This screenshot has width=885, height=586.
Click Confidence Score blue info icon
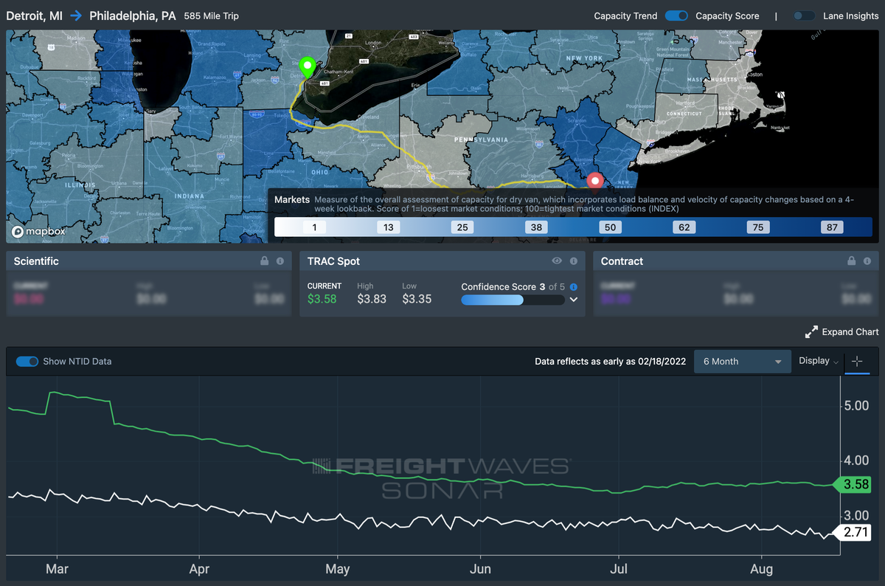coord(574,287)
